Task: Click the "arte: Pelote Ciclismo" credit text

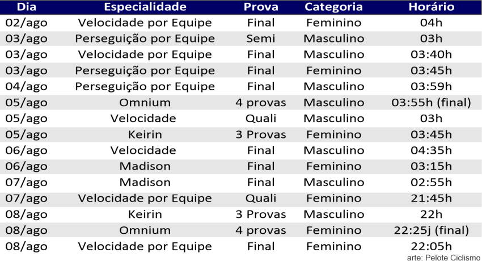Action: click(x=443, y=257)
